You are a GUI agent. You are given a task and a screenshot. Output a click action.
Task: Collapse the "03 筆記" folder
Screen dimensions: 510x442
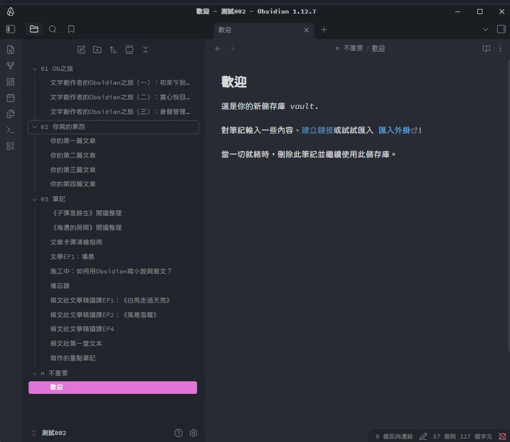pos(35,199)
